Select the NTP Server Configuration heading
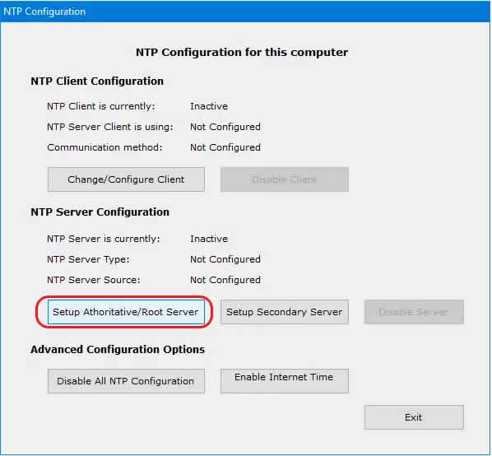Image resolution: width=492 pixels, height=456 pixels. (100, 212)
